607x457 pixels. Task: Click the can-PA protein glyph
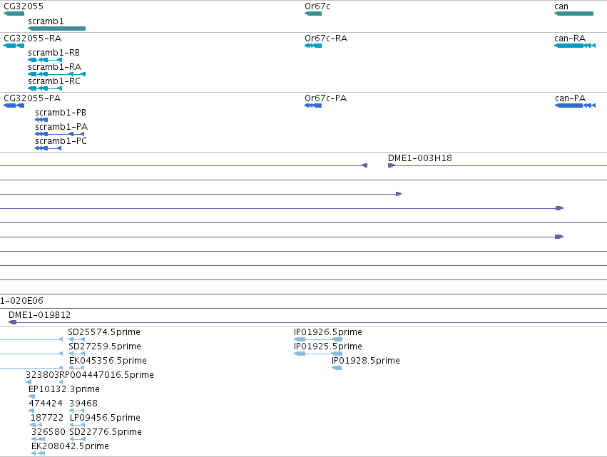tap(575, 106)
